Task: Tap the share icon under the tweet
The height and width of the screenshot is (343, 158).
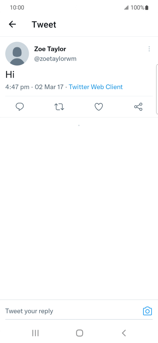Action: [x=138, y=107]
